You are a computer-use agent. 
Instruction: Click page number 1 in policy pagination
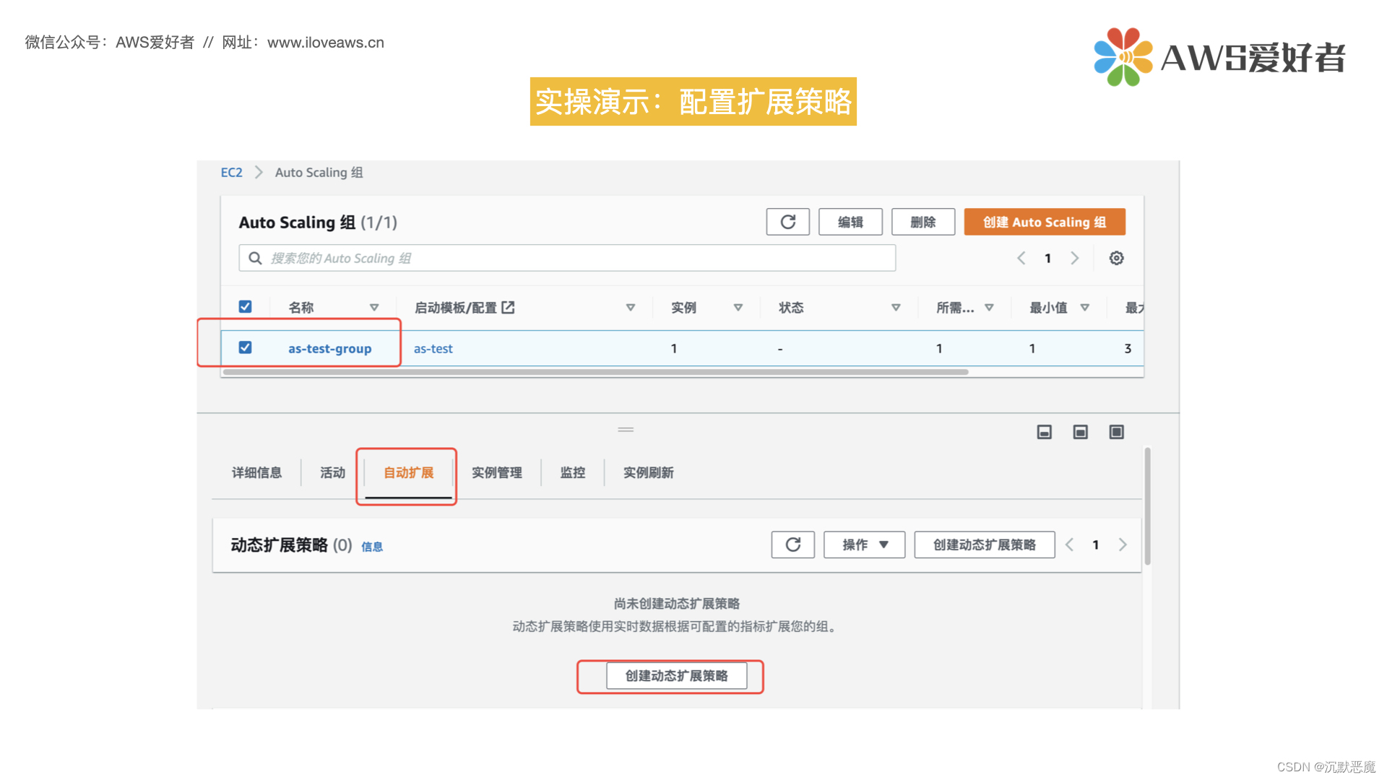coord(1096,545)
